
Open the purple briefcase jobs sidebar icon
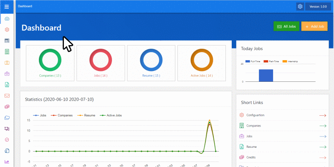(7, 74)
